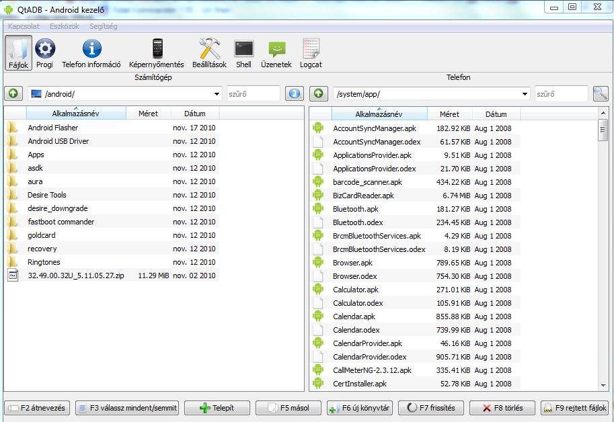Focus the phone pane szűrő filter field
This screenshot has width=614, height=422.
[x=562, y=94]
